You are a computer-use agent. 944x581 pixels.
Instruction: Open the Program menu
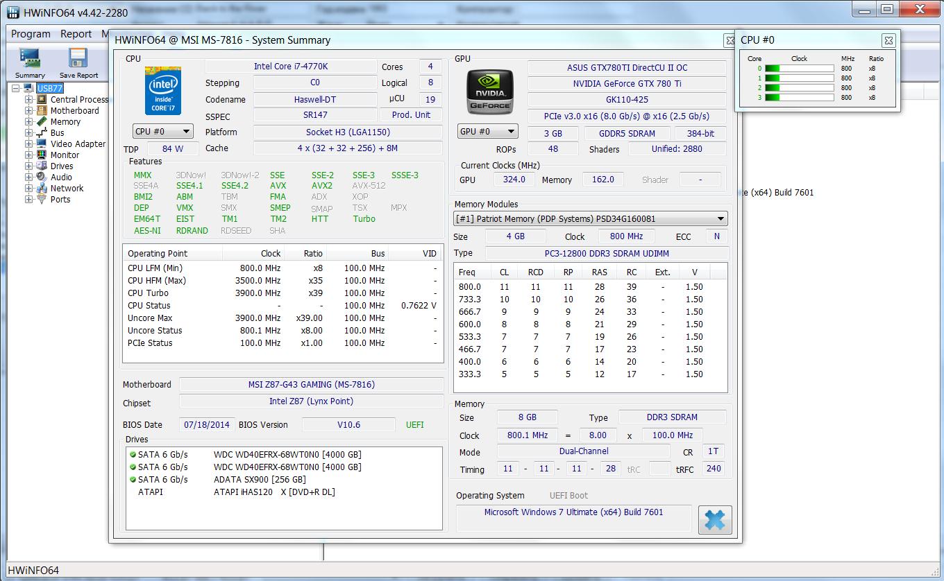(x=31, y=34)
